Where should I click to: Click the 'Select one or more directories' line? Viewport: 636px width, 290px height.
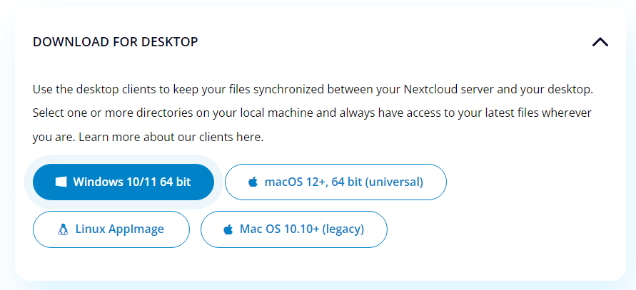312,113
